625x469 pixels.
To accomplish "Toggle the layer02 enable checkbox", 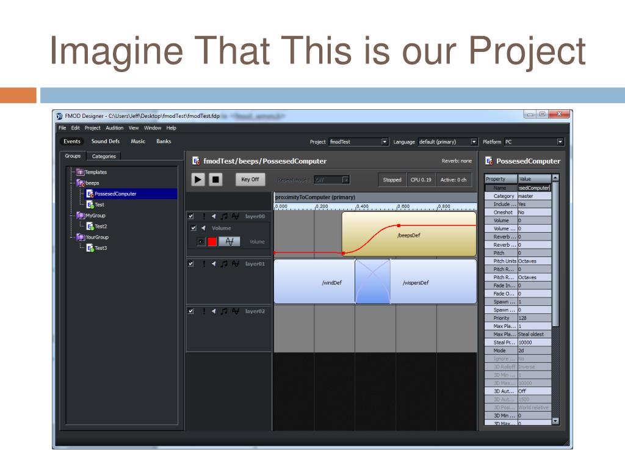I will coord(191,311).
